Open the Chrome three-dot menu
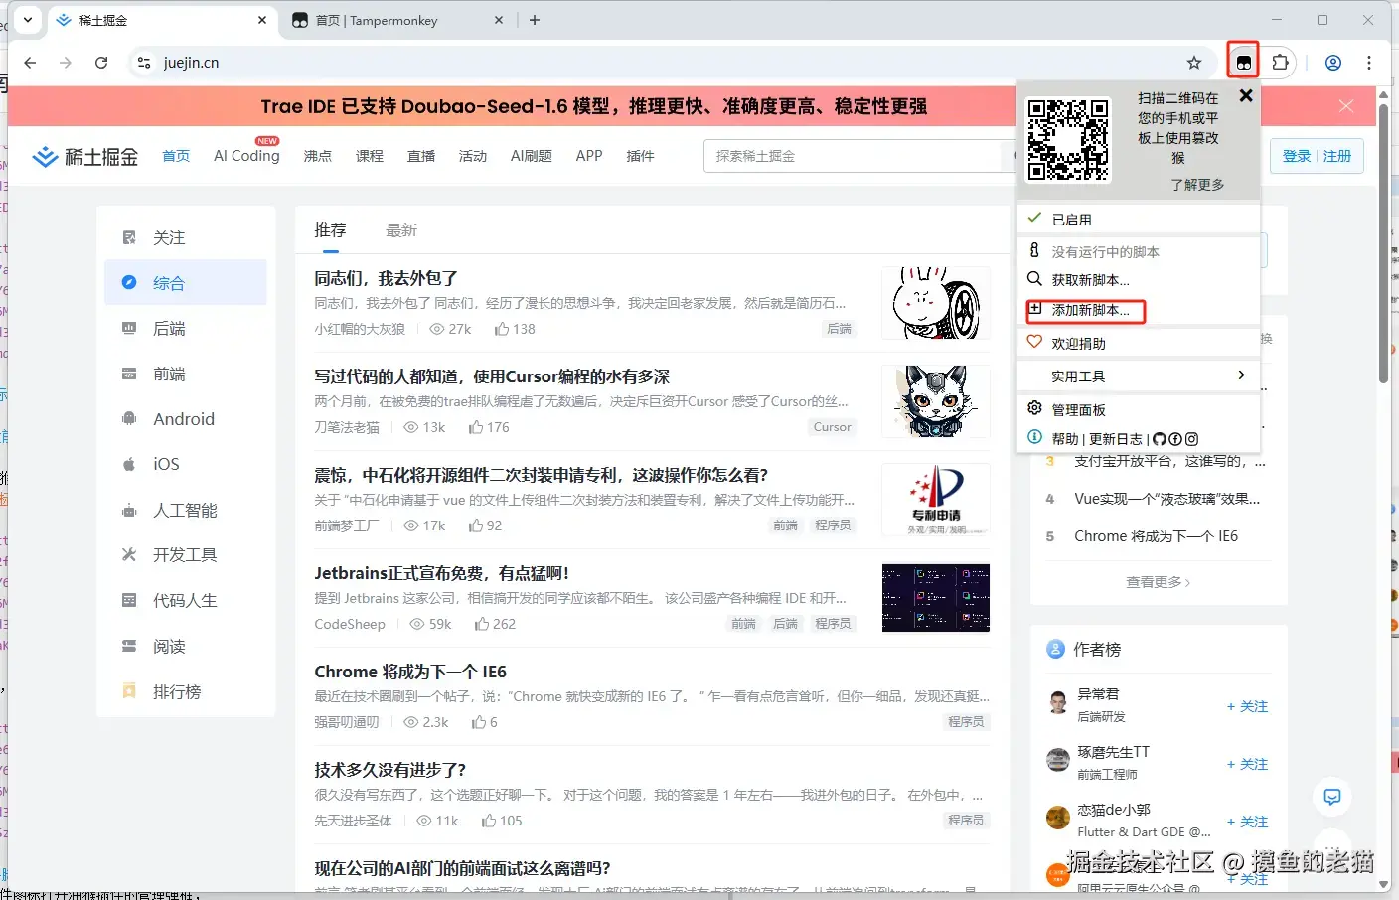The height and width of the screenshot is (900, 1399). (x=1369, y=63)
